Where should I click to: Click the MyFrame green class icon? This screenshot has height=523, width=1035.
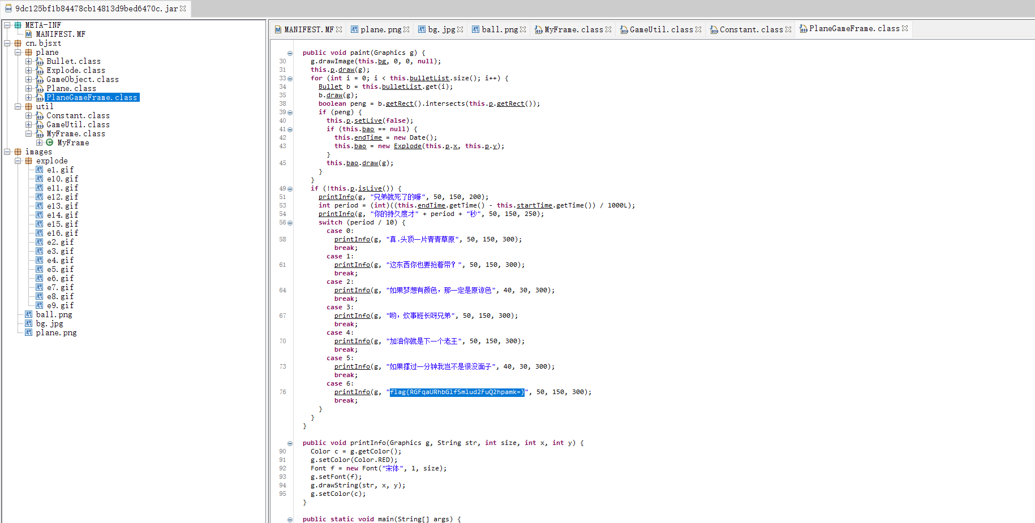click(x=50, y=142)
